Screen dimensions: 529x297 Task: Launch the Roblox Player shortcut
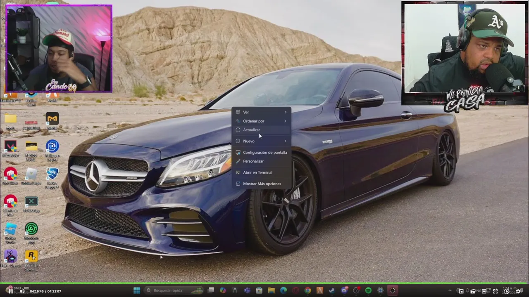tap(31, 176)
